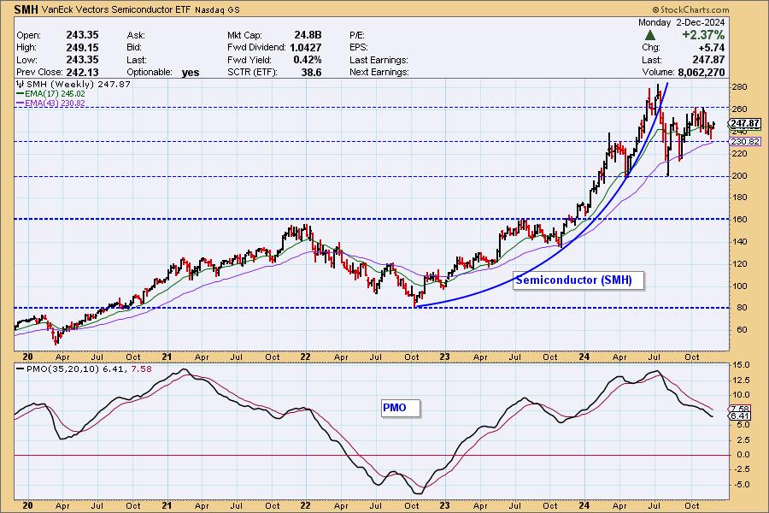Click the Semiconductor (SMH) annotation box
This screenshot has height=513, width=769.
pyautogui.click(x=578, y=280)
